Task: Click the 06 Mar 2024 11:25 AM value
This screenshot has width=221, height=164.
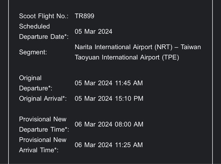Action: pyautogui.click(x=109, y=145)
